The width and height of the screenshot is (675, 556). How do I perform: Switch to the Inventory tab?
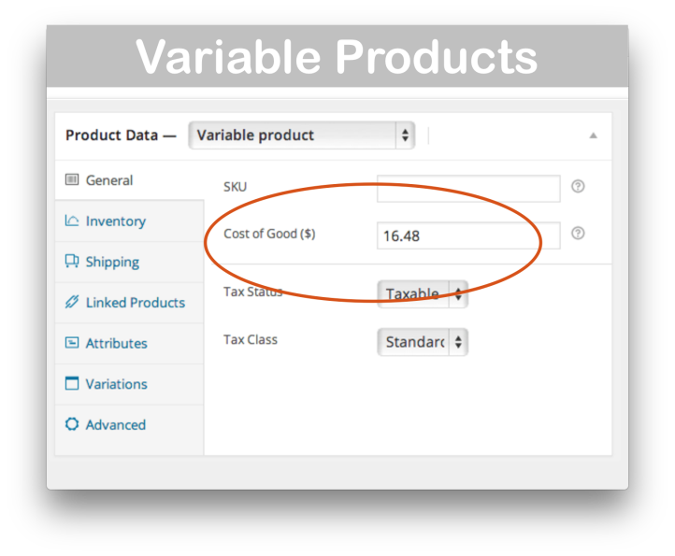click(x=116, y=221)
